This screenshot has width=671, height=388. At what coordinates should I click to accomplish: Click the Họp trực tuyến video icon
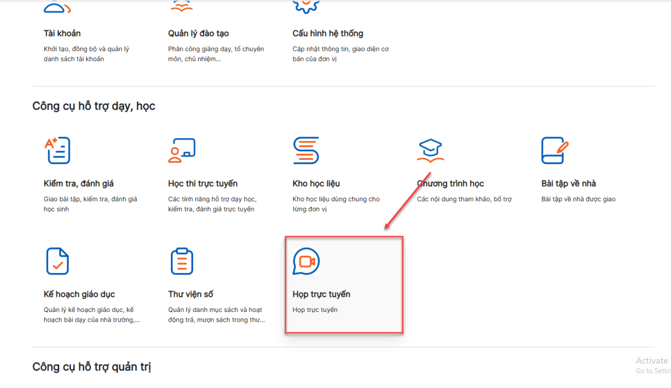point(306,261)
